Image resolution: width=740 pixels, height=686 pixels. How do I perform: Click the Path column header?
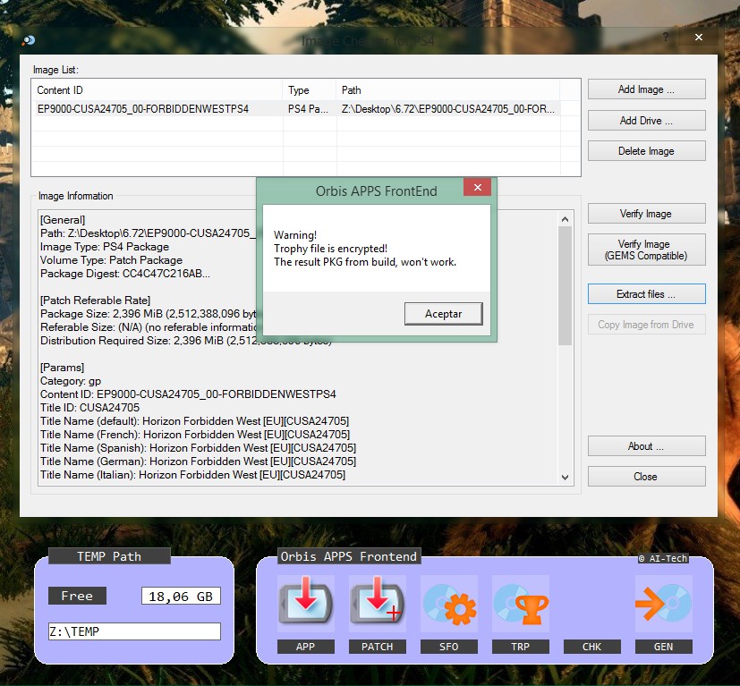coord(448,90)
